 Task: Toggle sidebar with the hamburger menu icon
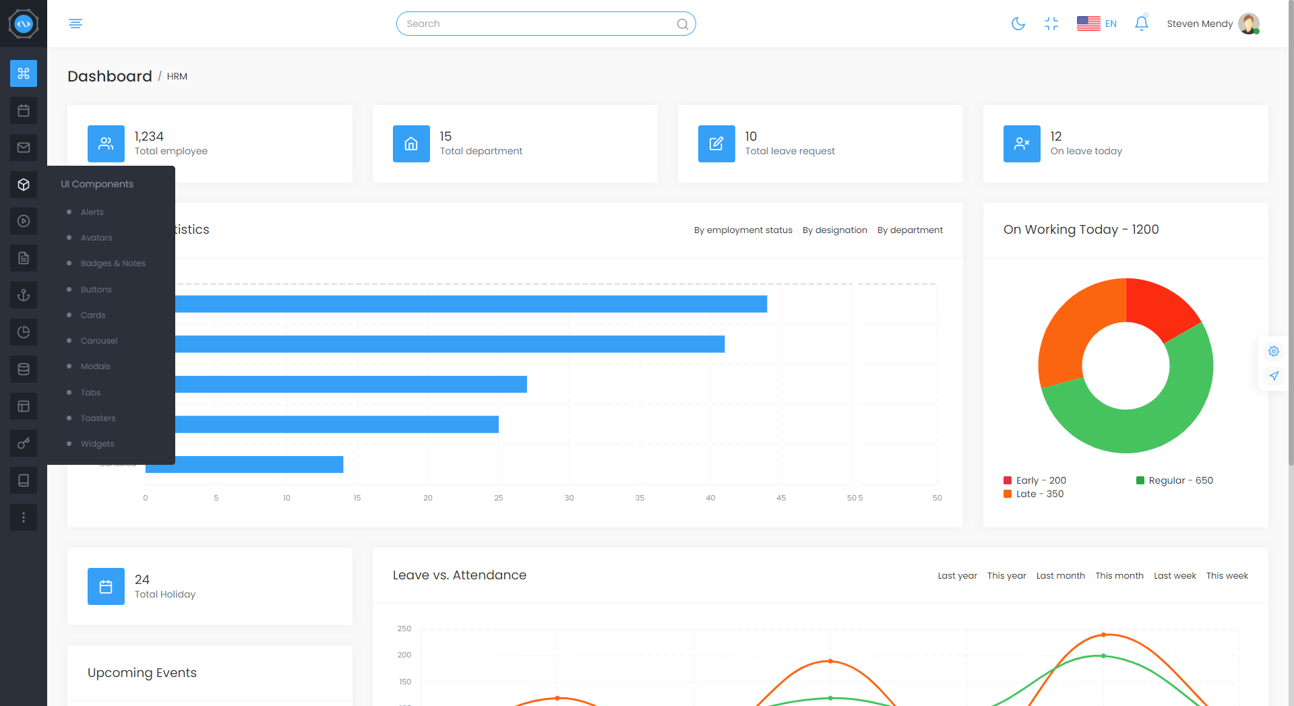click(75, 24)
